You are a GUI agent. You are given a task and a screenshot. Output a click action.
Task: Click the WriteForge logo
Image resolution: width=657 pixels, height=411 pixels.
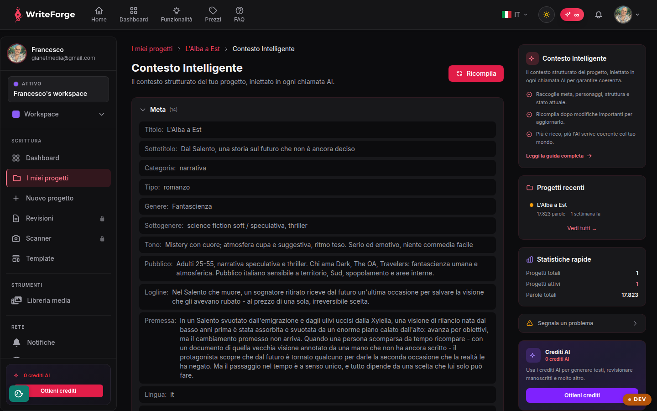click(x=44, y=15)
